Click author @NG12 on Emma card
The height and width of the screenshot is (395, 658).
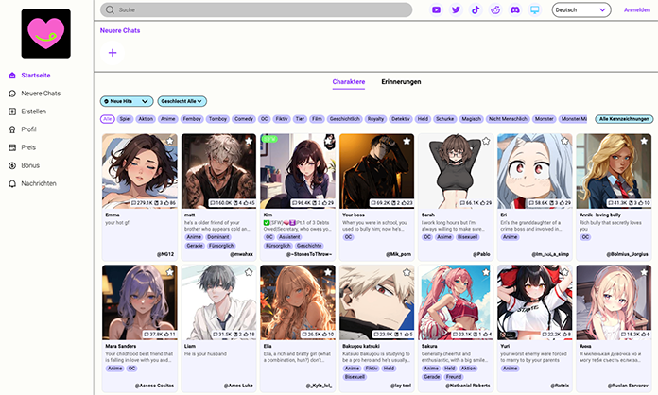tap(165, 254)
